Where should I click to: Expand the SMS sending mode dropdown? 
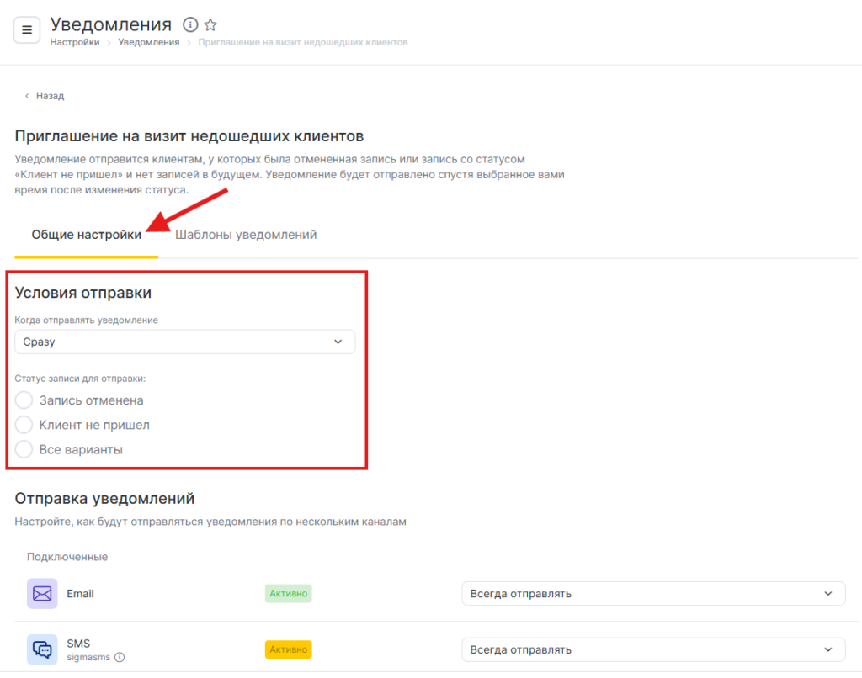[652, 649]
